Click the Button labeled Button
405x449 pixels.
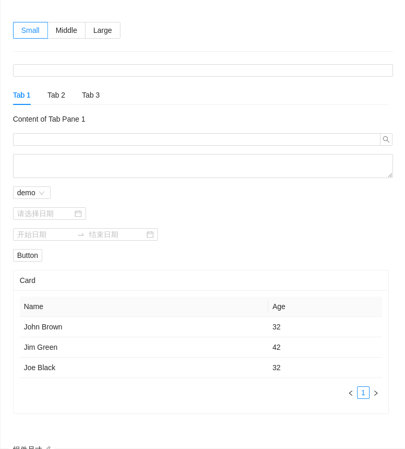point(27,255)
